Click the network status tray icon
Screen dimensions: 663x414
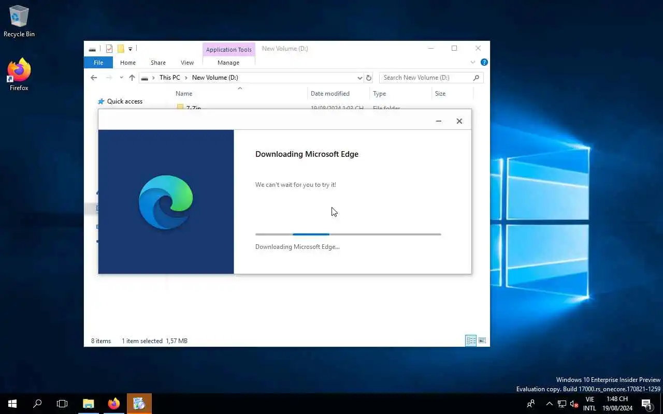point(562,404)
